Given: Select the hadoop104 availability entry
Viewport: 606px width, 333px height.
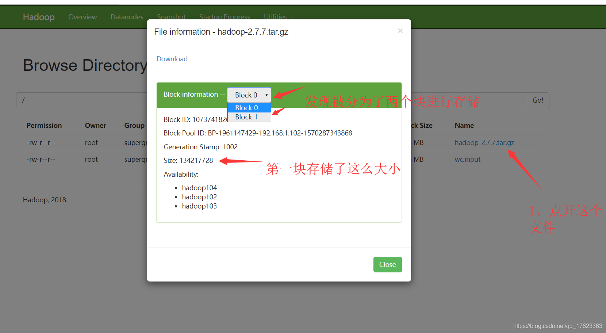Looking at the screenshot, I should [x=199, y=188].
